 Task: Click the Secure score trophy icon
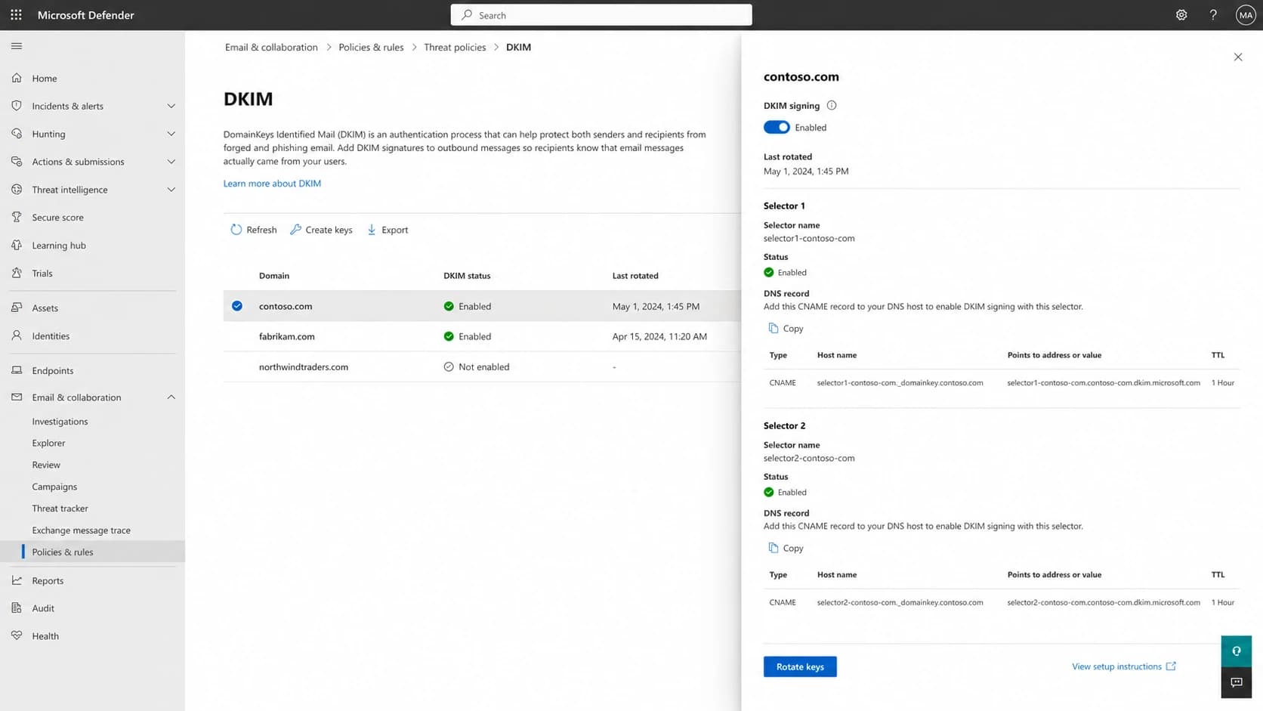click(17, 217)
